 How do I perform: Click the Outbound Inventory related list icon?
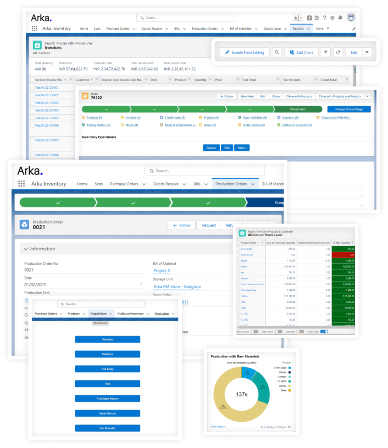(279, 125)
